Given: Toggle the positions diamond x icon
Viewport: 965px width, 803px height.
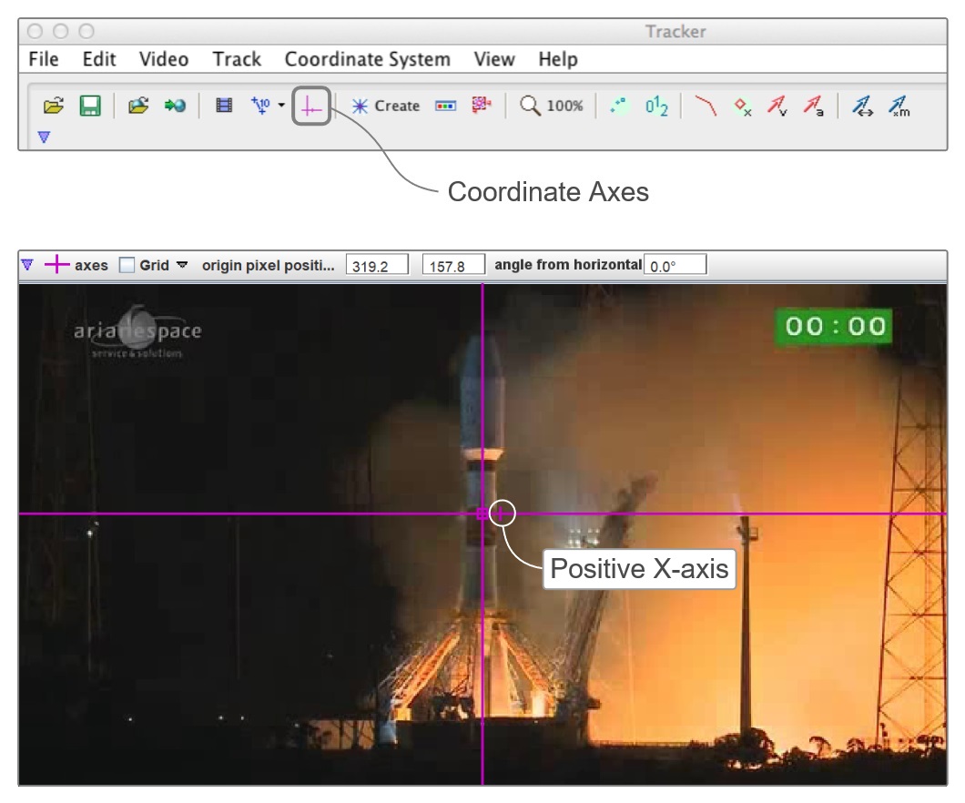Looking at the screenshot, I should [x=742, y=107].
